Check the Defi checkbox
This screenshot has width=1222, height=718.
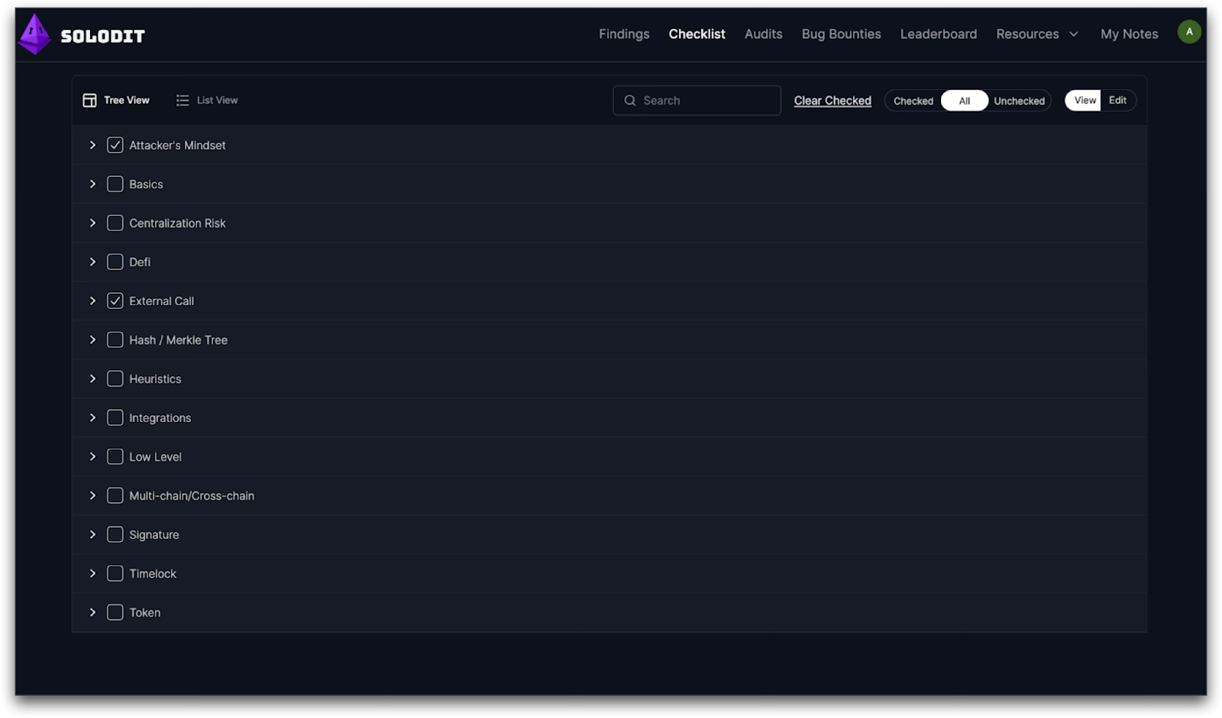coord(115,262)
